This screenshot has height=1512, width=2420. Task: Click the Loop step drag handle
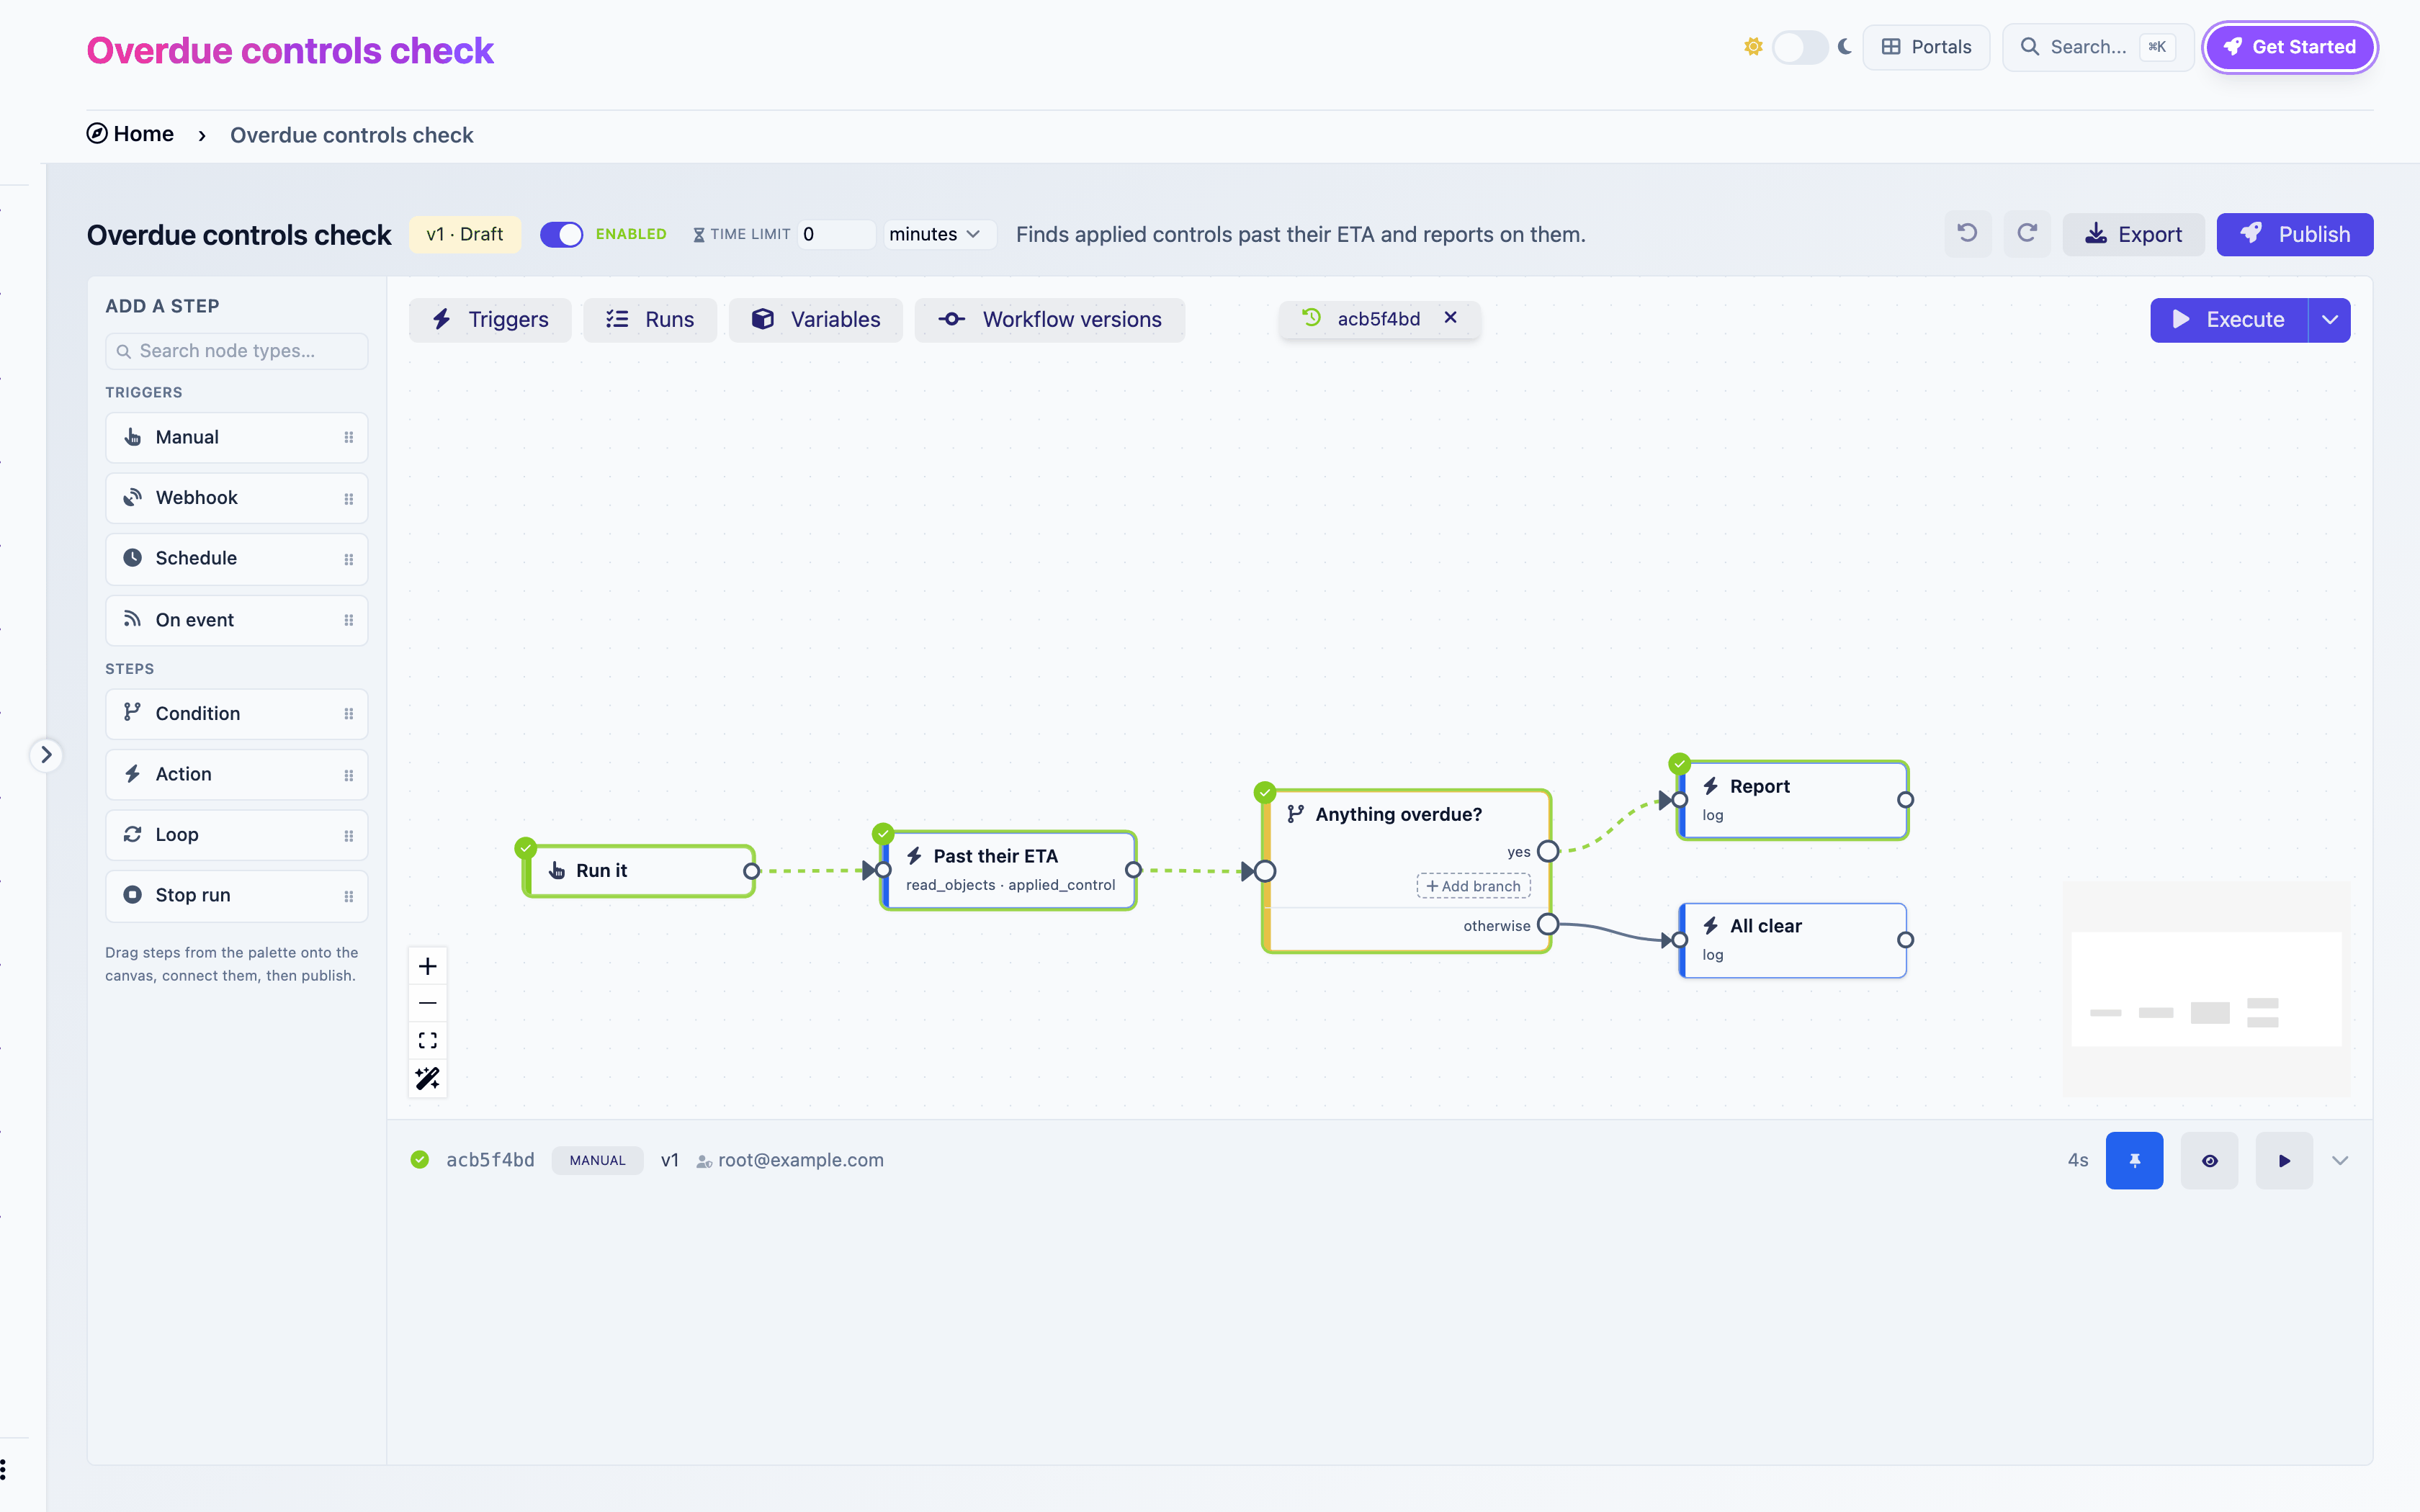(x=349, y=835)
